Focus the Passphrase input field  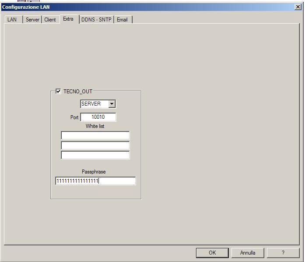(95, 181)
